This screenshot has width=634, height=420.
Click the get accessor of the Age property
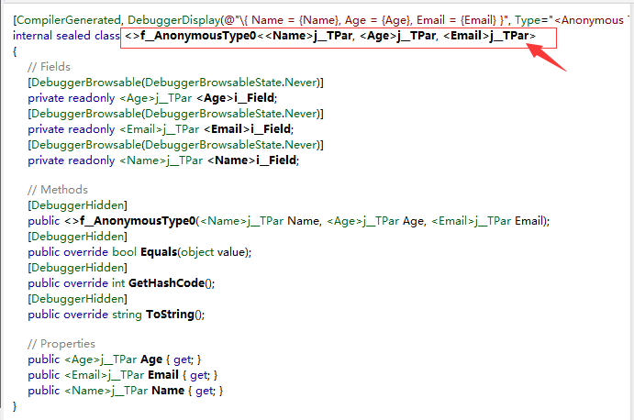click(184, 359)
